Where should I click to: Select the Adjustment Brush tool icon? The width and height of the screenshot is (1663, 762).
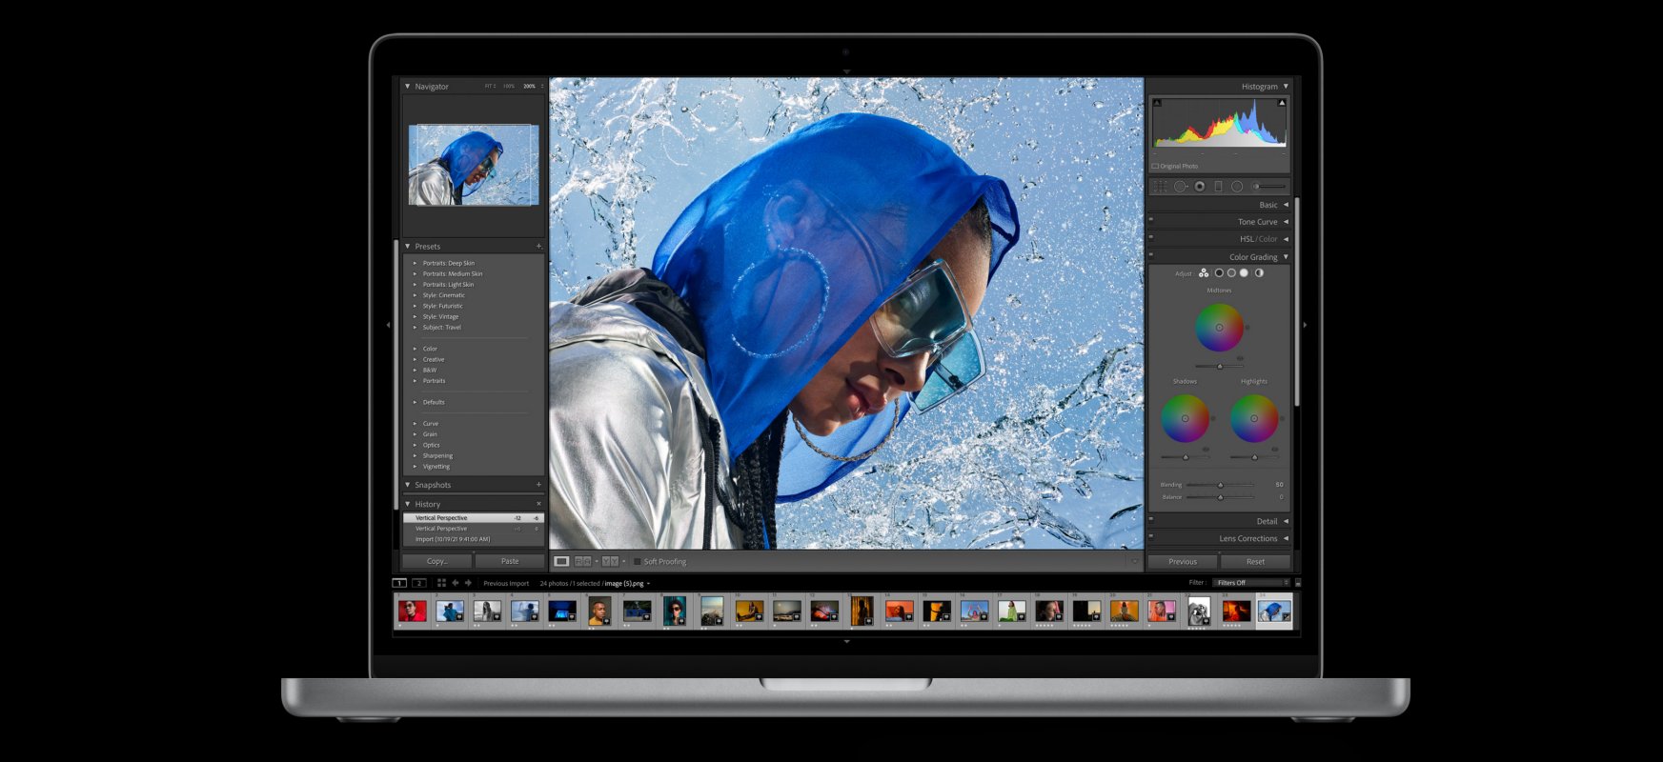[x=1269, y=187]
